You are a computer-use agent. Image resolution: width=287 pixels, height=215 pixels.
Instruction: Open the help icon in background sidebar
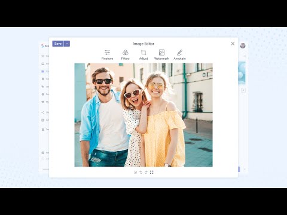click(x=43, y=153)
